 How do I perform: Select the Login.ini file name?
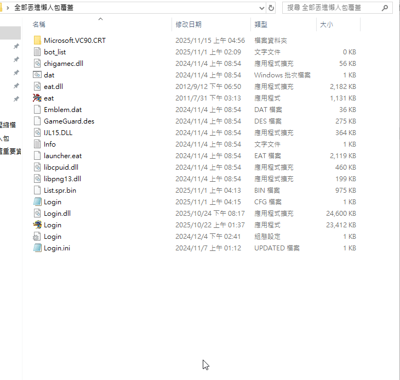click(57, 248)
